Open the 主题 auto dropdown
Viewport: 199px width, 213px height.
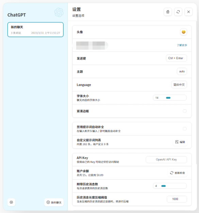[x=182, y=71]
